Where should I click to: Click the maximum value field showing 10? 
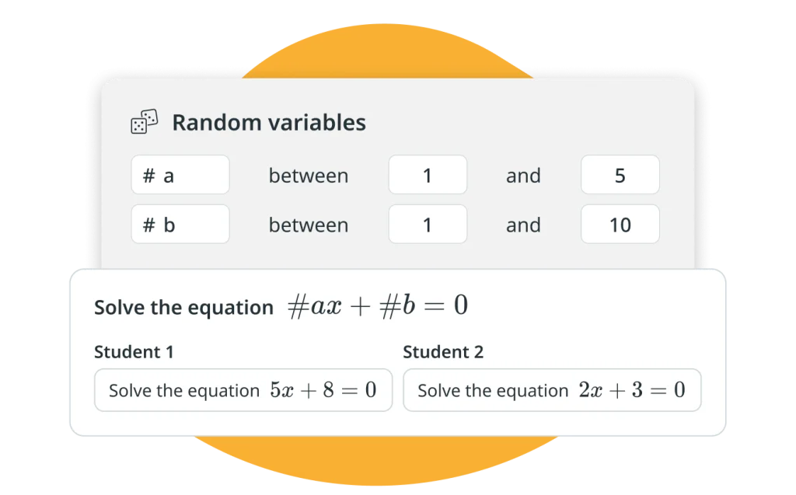(x=620, y=225)
